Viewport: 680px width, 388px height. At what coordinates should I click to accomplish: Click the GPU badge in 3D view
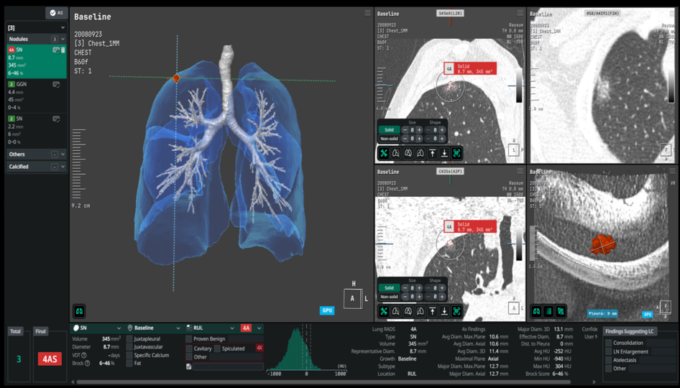[x=327, y=311]
